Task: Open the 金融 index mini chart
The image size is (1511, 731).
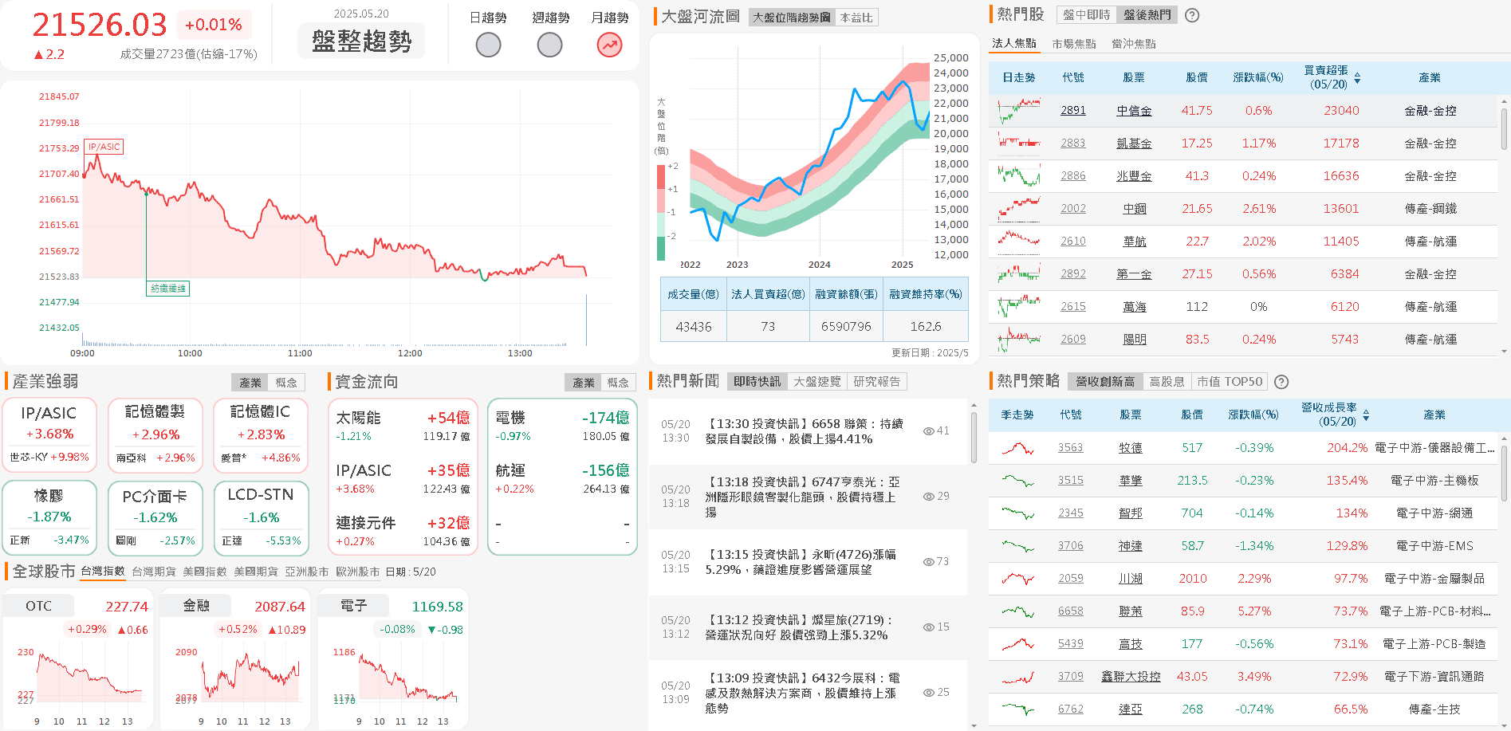Action: coord(234,658)
